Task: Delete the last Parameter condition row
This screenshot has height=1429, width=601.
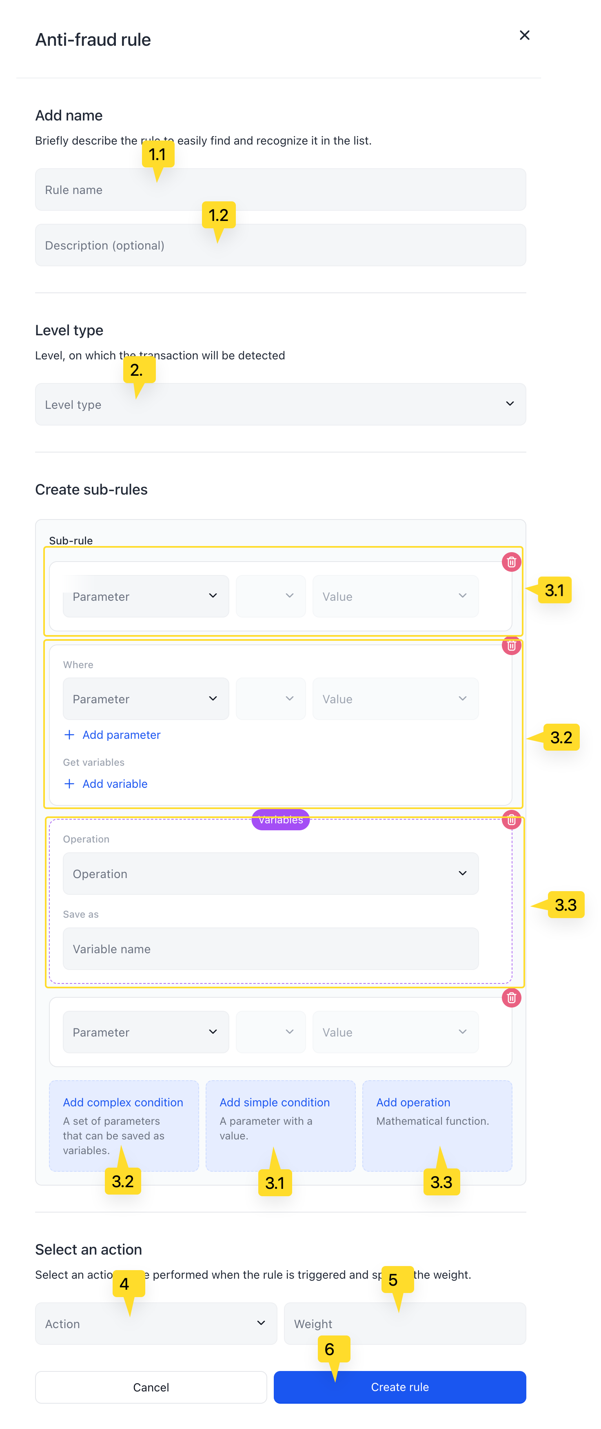Action: (x=511, y=998)
